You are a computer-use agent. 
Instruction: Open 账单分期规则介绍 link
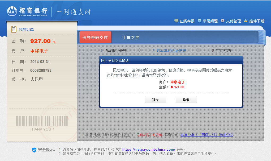207,135
